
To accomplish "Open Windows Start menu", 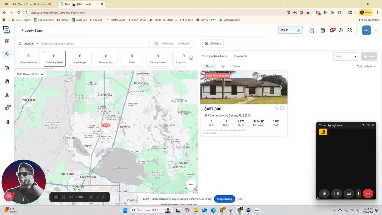I will click(x=125, y=210).
